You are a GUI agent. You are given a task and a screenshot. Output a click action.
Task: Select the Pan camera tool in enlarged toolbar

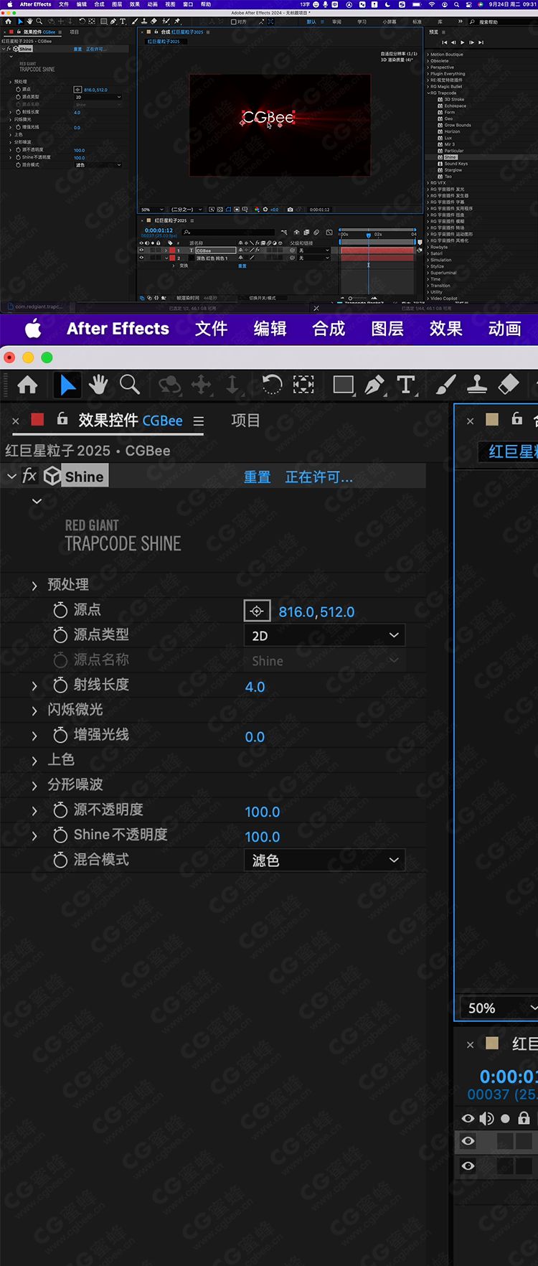tap(201, 385)
